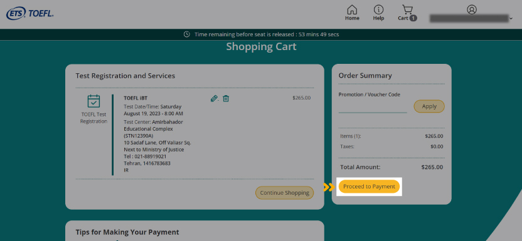Click the TOEFL iBT item title
Image resolution: width=522 pixels, height=241 pixels.
click(x=136, y=98)
